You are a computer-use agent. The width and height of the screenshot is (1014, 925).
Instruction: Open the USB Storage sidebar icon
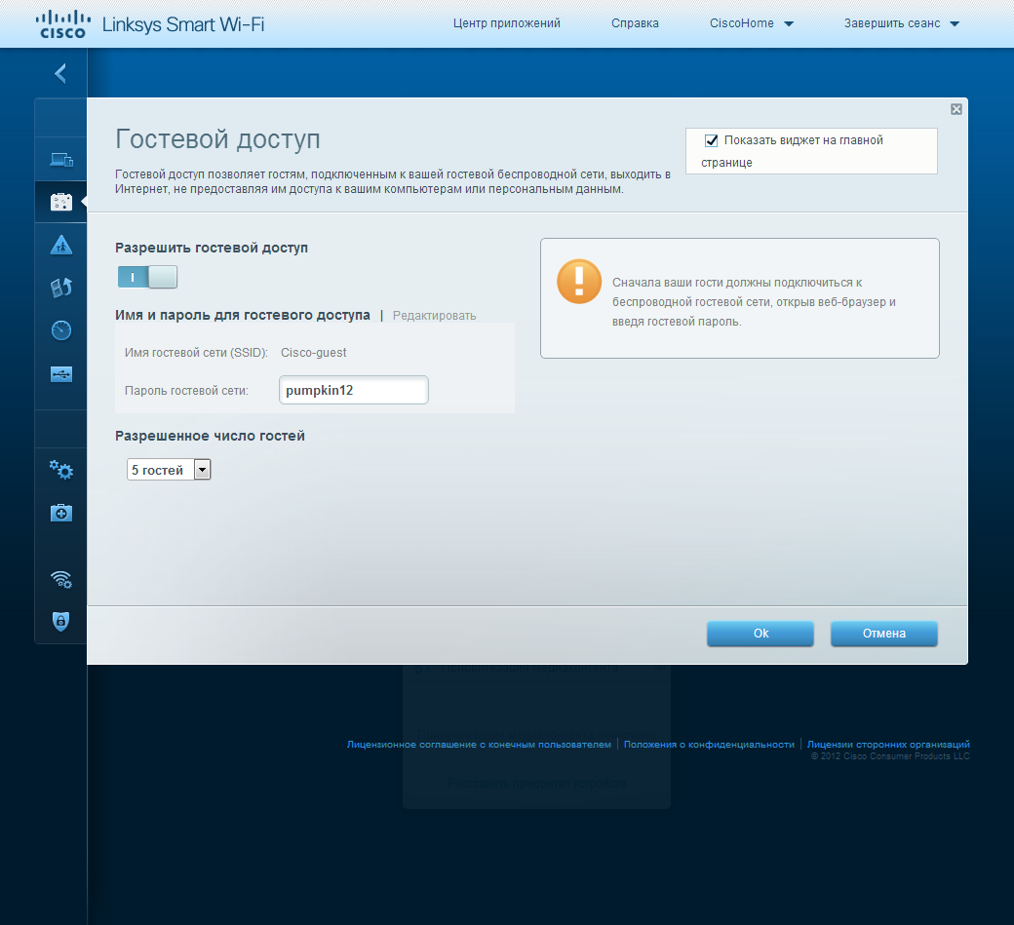[x=61, y=374]
